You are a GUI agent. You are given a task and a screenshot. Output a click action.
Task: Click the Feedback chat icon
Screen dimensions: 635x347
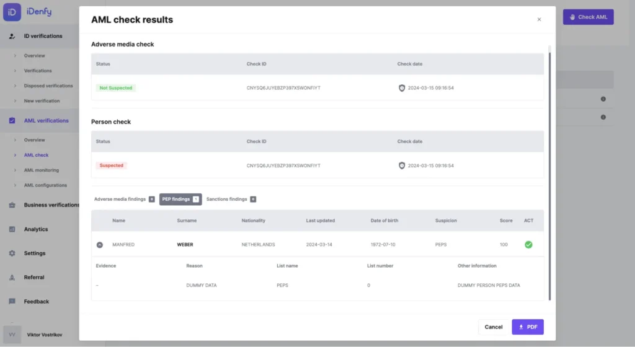12,301
